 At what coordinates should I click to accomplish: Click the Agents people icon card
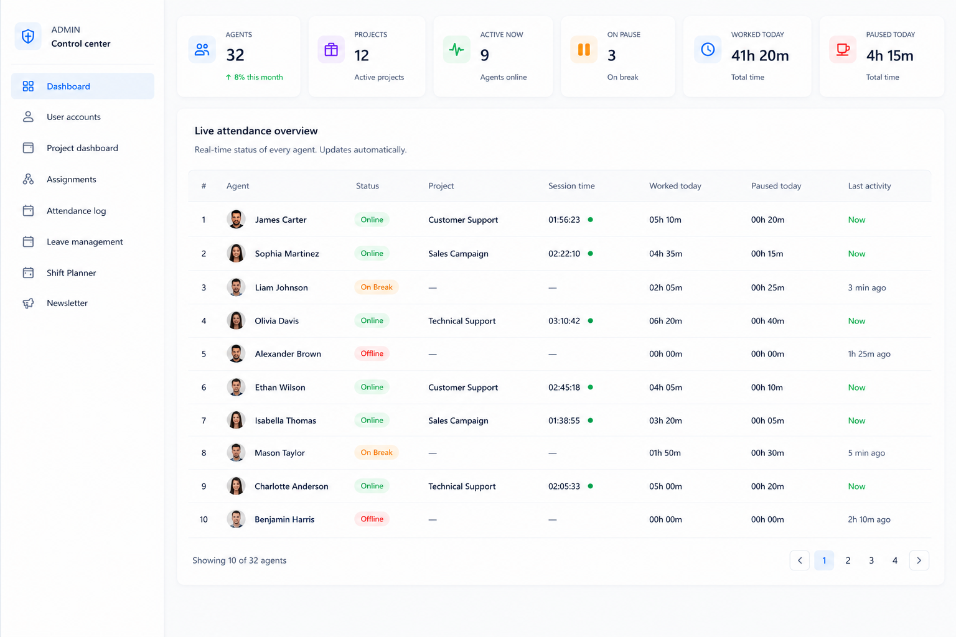pyautogui.click(x=202, y=50)
